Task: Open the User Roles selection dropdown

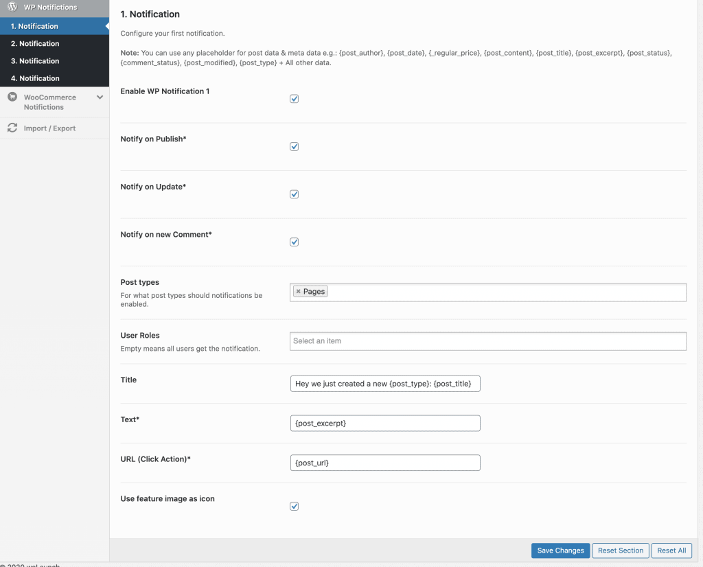Action: pos(487,341)
